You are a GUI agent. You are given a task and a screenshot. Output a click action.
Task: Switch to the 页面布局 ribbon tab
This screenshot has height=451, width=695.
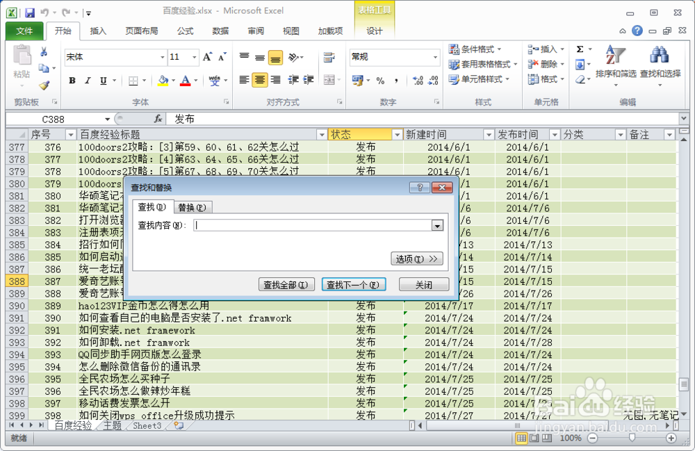click(x=141, y=31)
